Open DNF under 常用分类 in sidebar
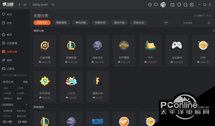This screenshot has width=215, height=126. point(6,88)
